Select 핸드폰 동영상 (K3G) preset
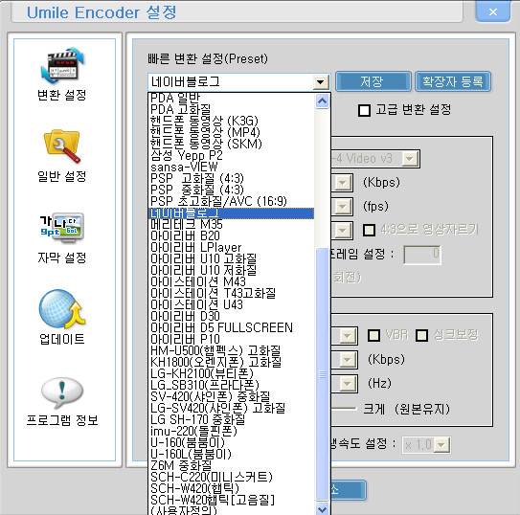Screen dimensions: 520x515 coord(232,121)
